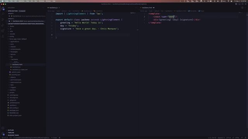Expand the staticresources folder
The width and height of the screenshot is (248, 139).
point(15,82)
